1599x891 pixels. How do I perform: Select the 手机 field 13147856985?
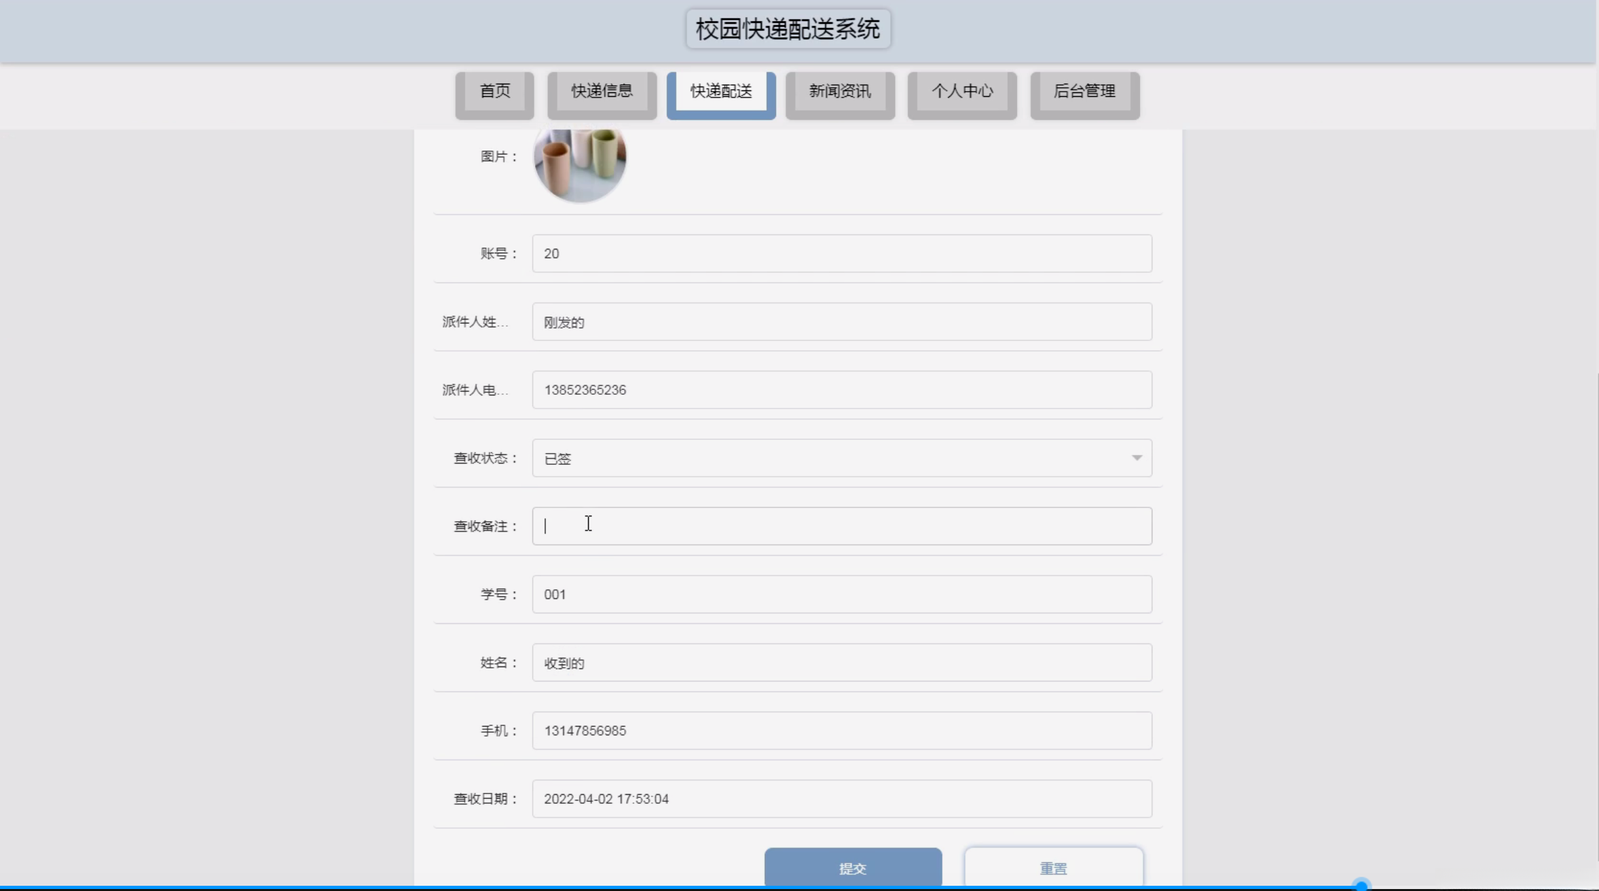coord(841,731)
